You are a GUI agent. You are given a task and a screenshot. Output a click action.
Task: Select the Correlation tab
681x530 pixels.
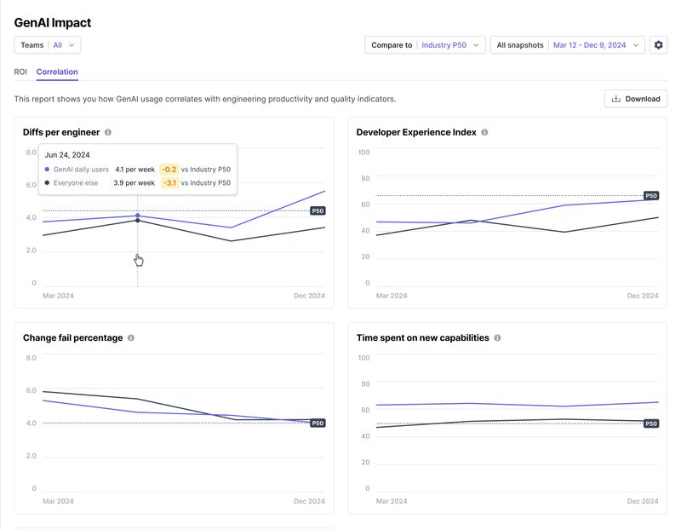57,72
